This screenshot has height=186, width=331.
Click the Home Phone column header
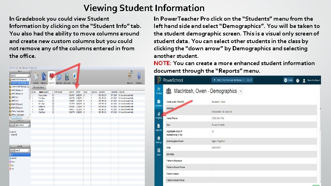click(102, 92)
